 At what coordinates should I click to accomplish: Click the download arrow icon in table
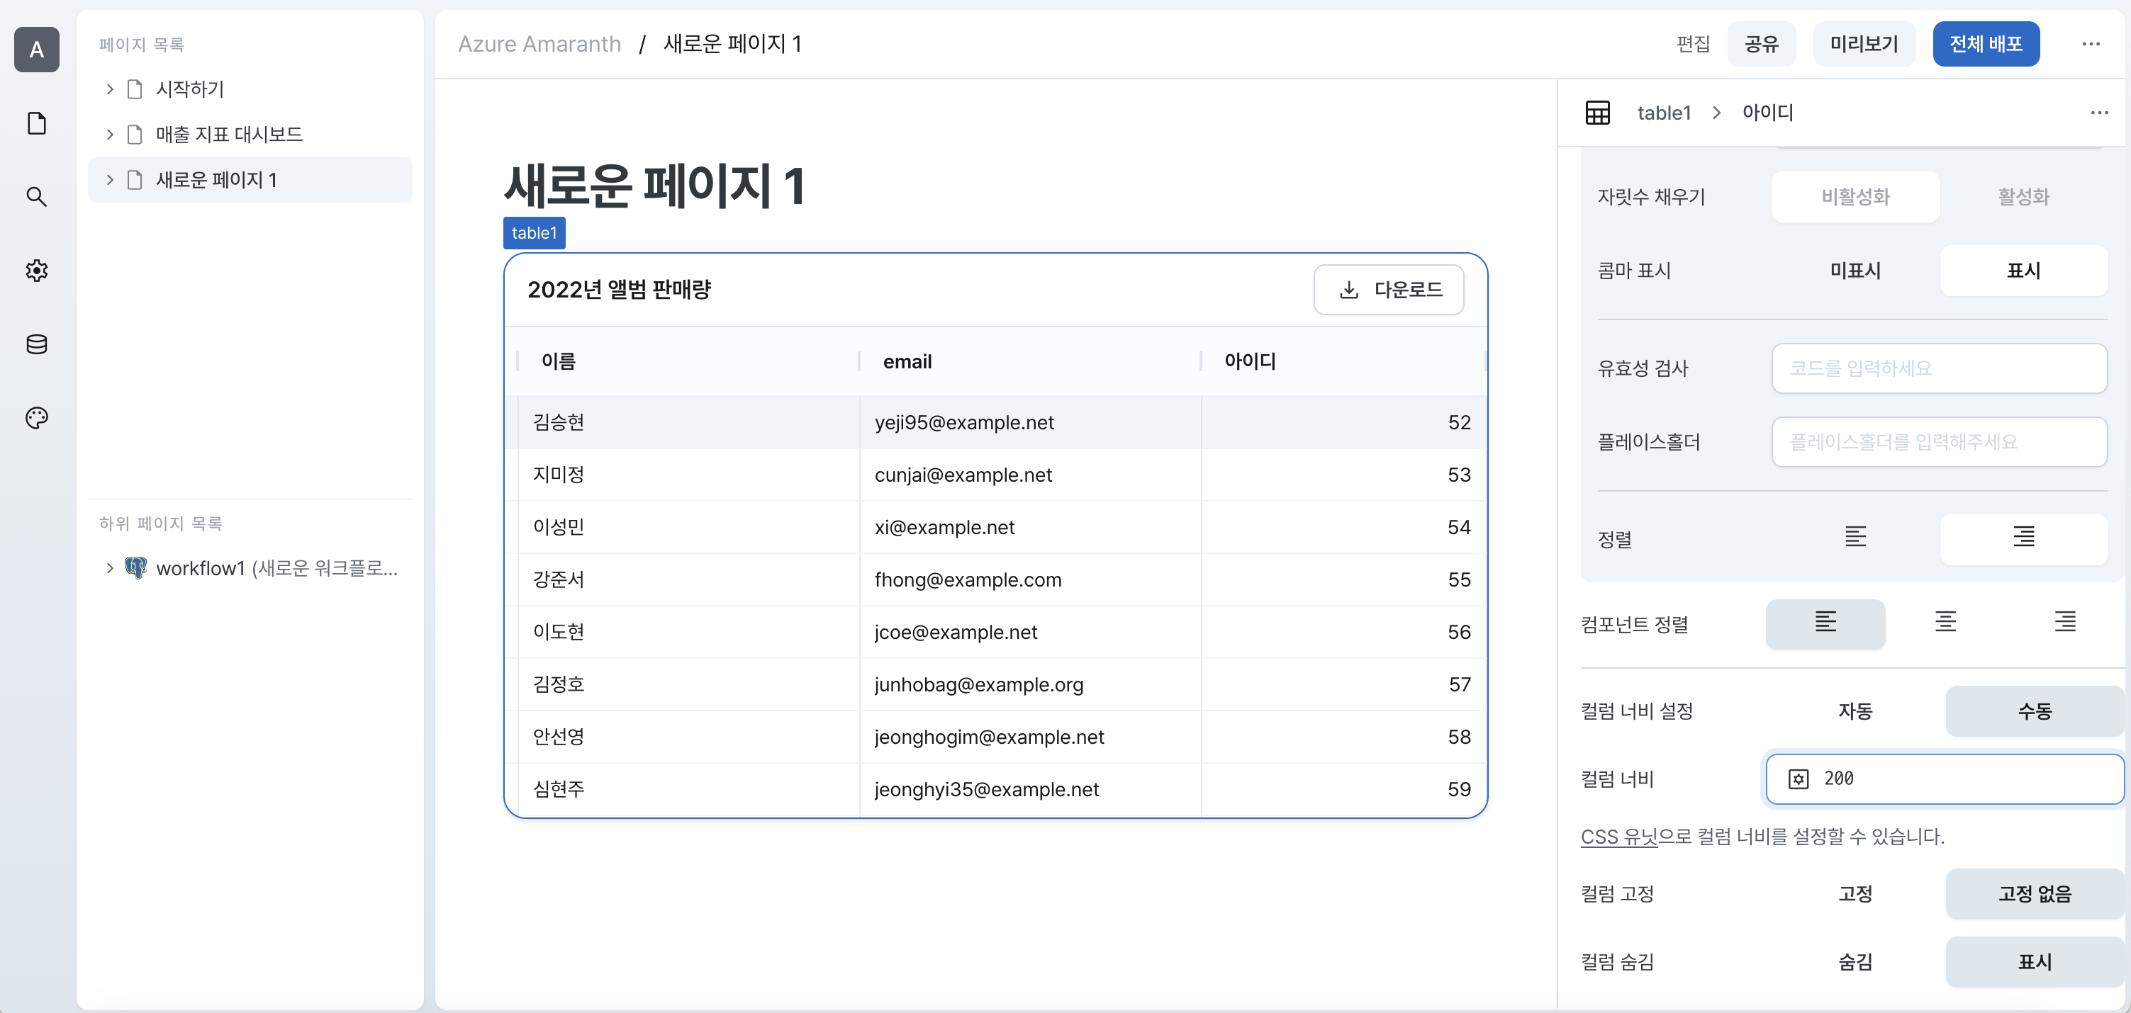pyautogui.click(x=1348, y=290)
